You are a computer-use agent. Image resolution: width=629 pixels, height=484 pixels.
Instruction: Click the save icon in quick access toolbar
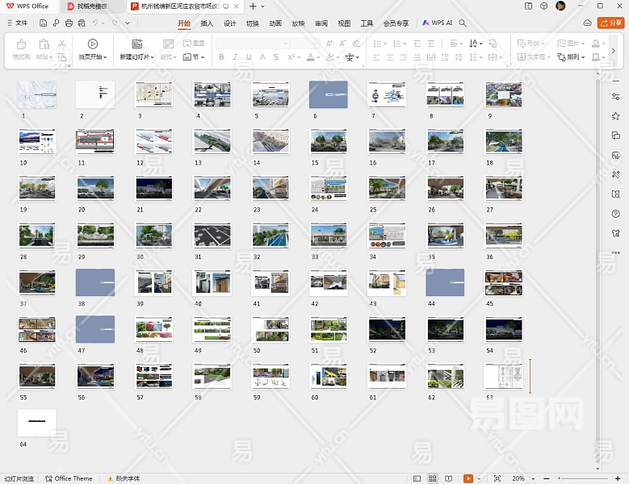tap(44, 23)
